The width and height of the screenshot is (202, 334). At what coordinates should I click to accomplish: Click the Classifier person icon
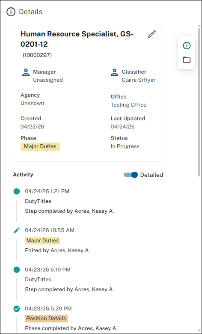(115, 72)
